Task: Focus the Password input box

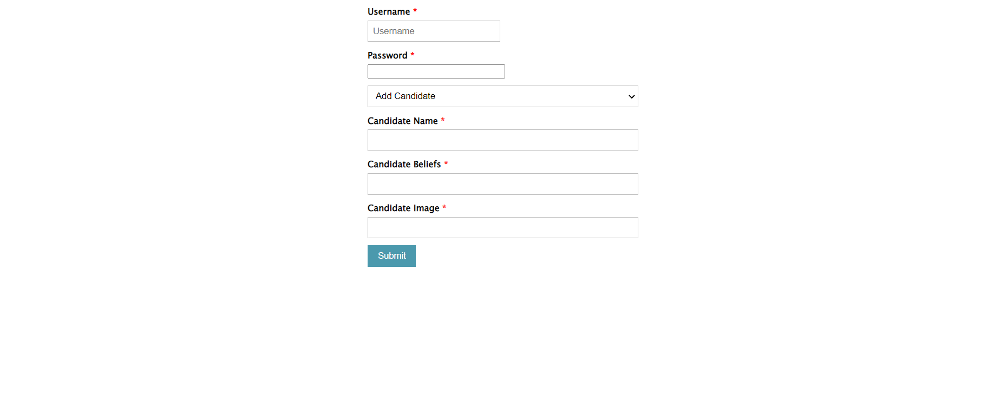Action: coord(436,71)
